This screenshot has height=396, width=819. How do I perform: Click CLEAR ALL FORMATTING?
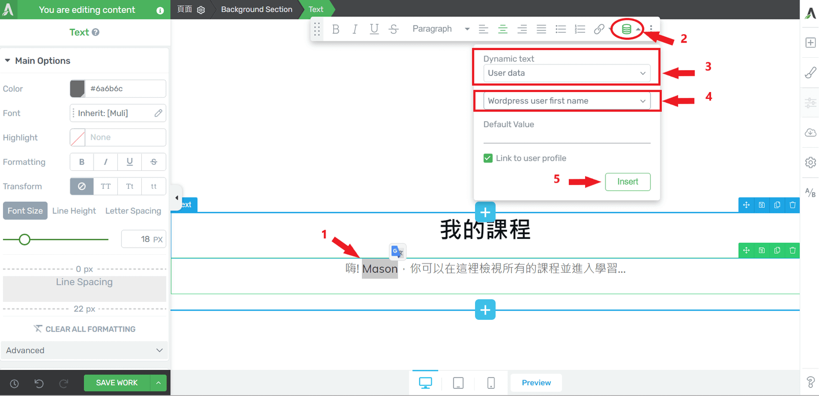pyautogui.click(x=84, y=329)
